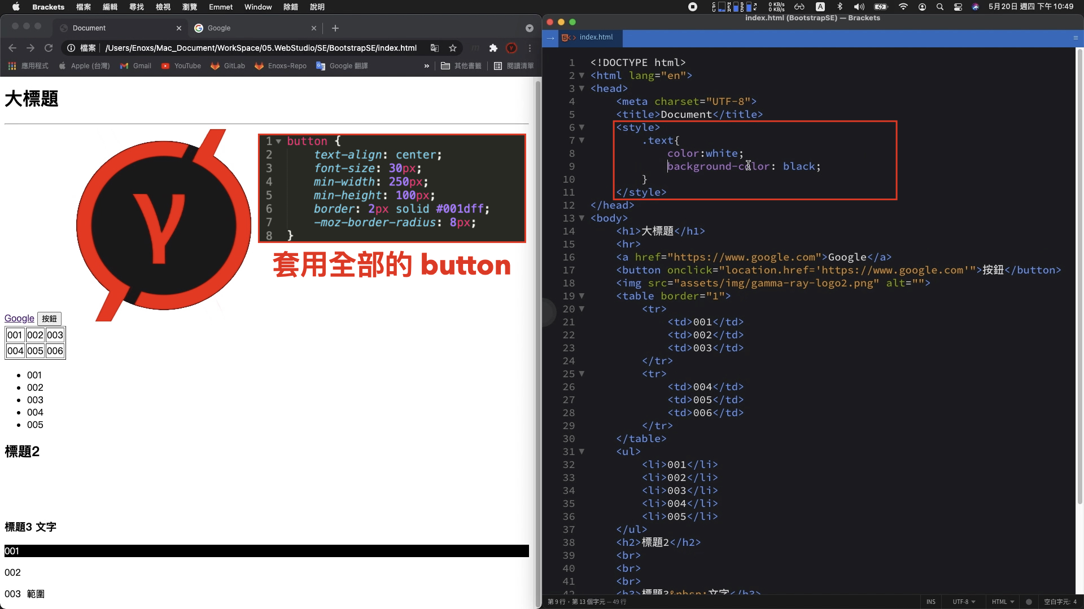The height and width of the screenshot is (609, 1084).
Task: Open the Apple (台灣) bookmark
Action: pos(85,66)
